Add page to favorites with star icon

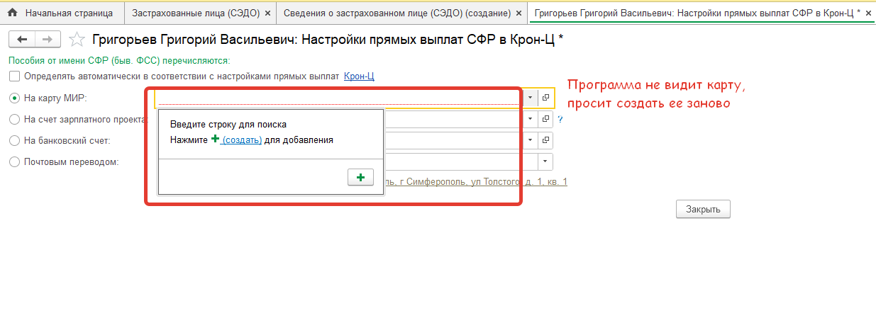(78, 40)
